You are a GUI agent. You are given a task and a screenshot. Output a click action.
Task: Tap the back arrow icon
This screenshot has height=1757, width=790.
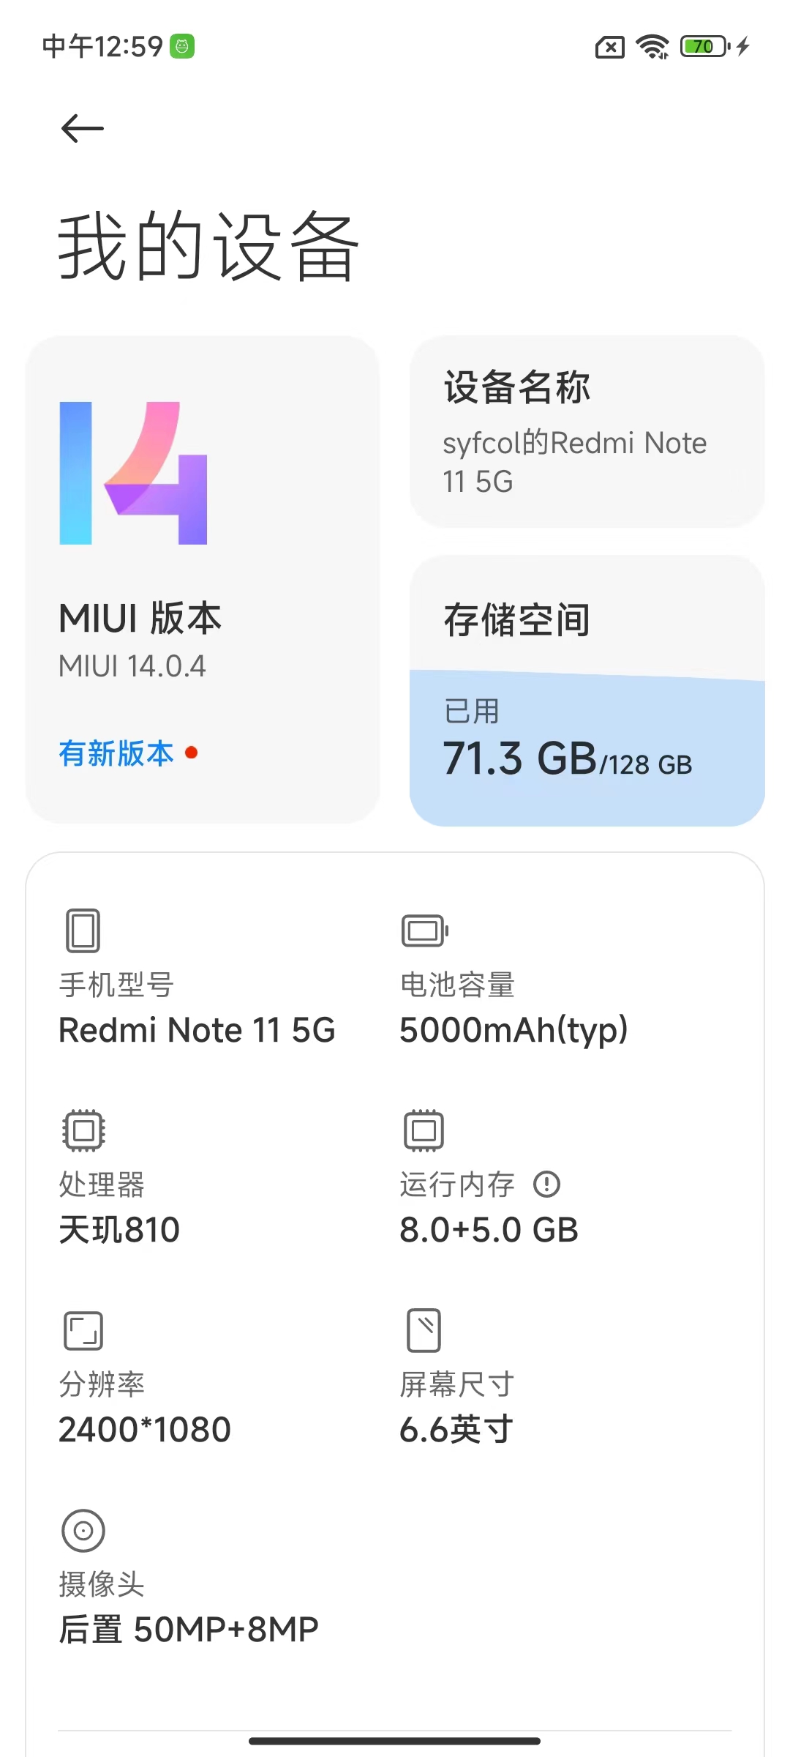pyautogui.click(x=82, y=129)
